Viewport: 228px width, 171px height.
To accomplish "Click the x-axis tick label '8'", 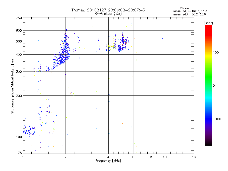I will [151, 157].
